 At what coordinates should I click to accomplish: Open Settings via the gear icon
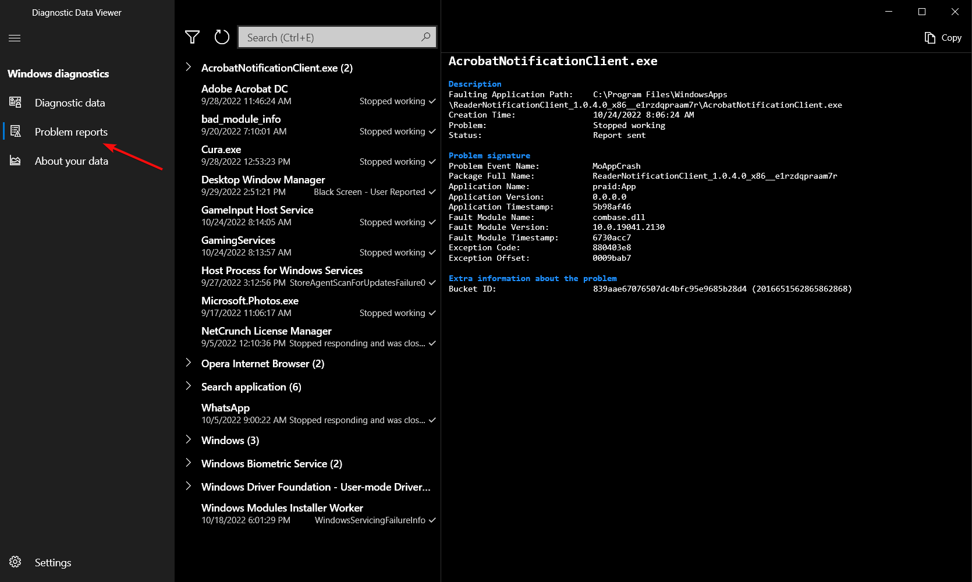[x=15, y=562]
